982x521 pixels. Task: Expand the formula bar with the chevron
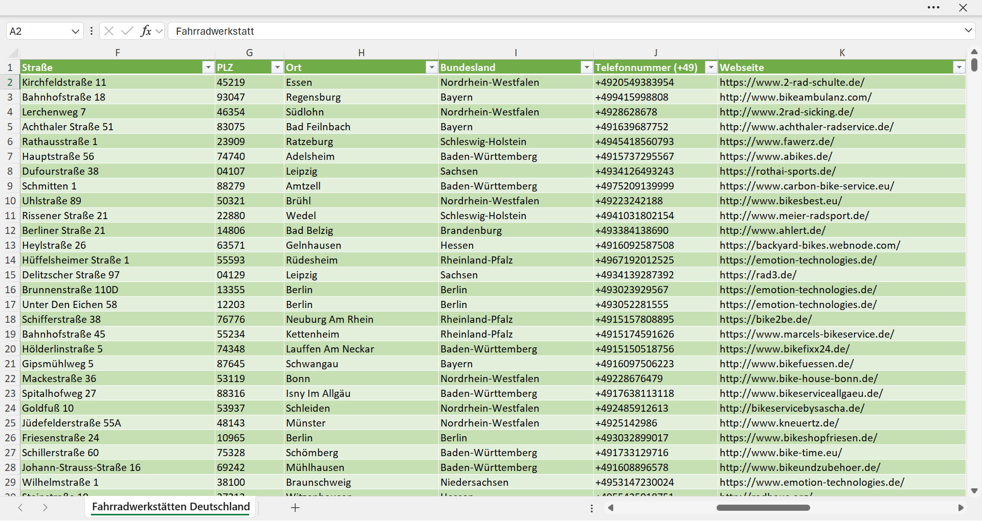tap(968, 31)
